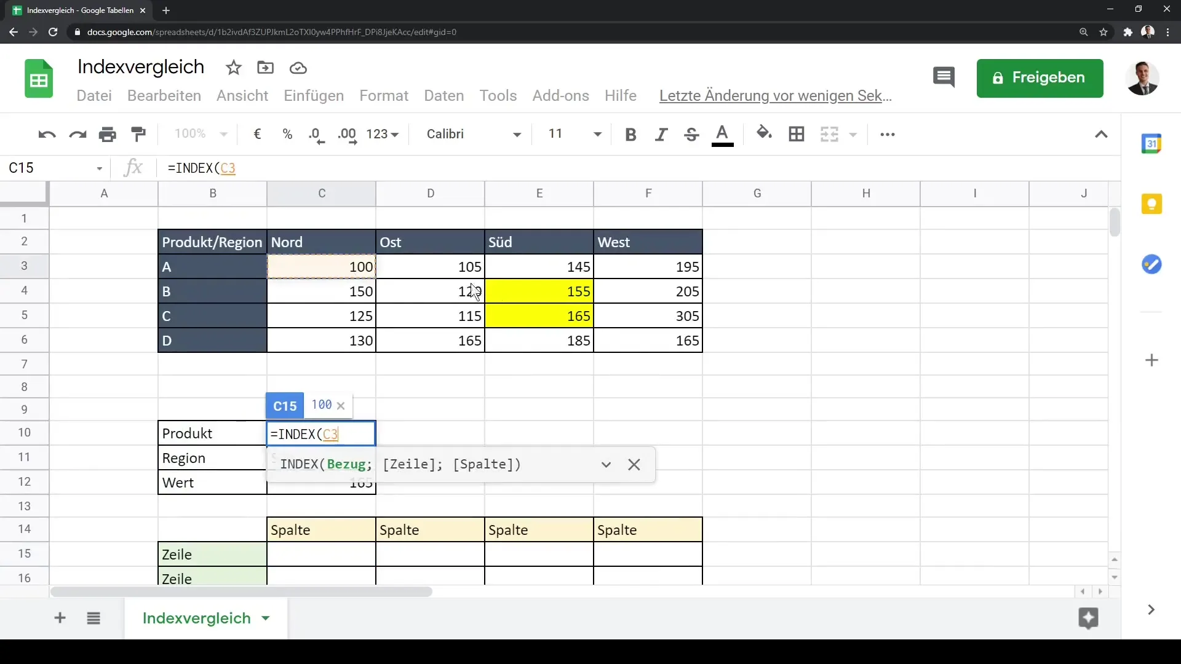Click the undo icon
The width and height of the screenshot is (1181, 664).
pos(46,134)
